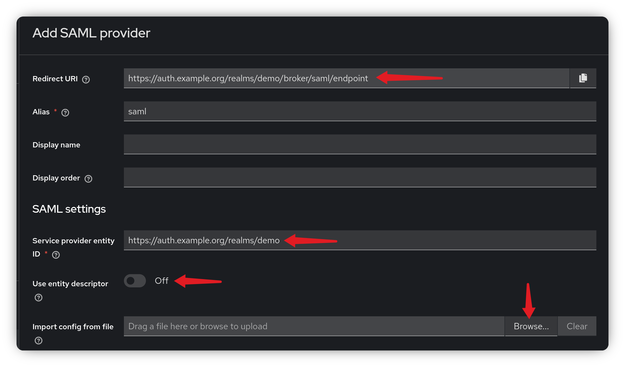
Task: Click the Add SAML provider title
Action: (91, 33)
